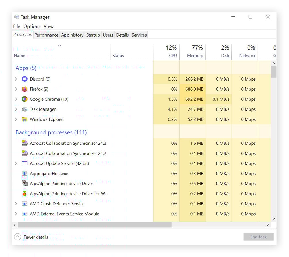The height and width of the screenshot is (257, 289).
Task: Expand the Google Chrome process group
Action: point(16,99)
